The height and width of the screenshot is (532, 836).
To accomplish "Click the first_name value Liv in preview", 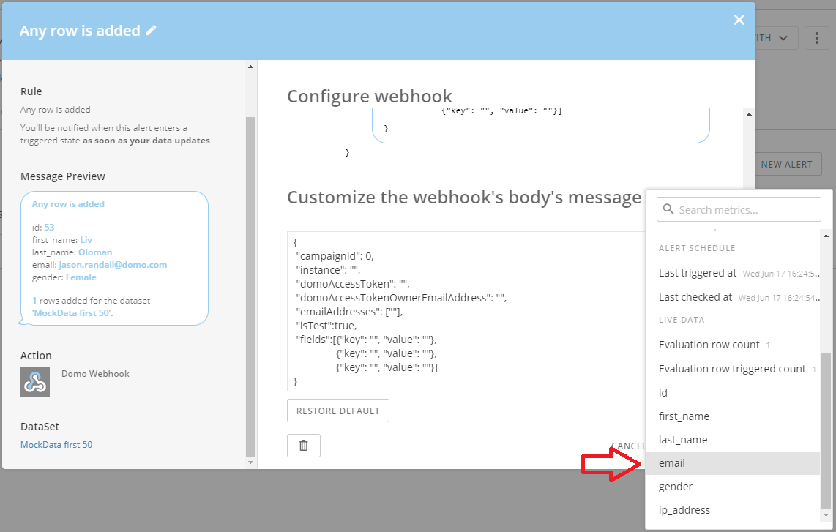I will pyautogui.click(x=86, y=240).
